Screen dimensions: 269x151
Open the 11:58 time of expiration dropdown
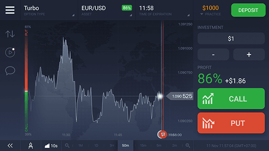(x=164, y=10)
